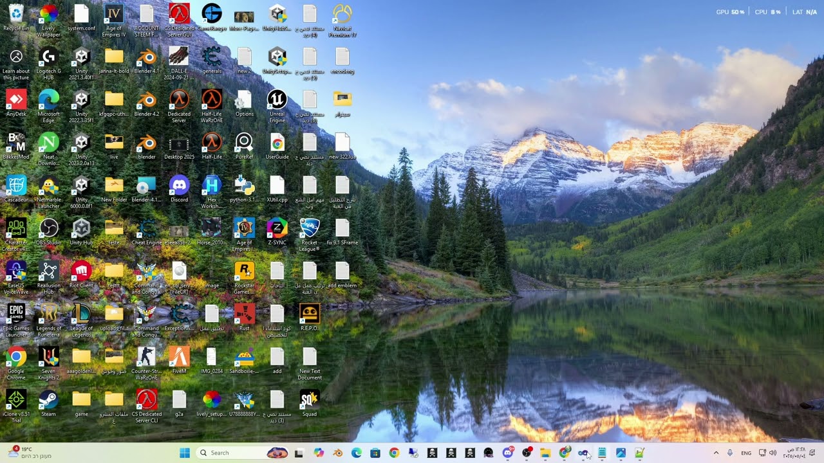824x463 pixels.
Task: Select the Rust desktop icon
Action: pyautogui.click(x=244, y=318)
